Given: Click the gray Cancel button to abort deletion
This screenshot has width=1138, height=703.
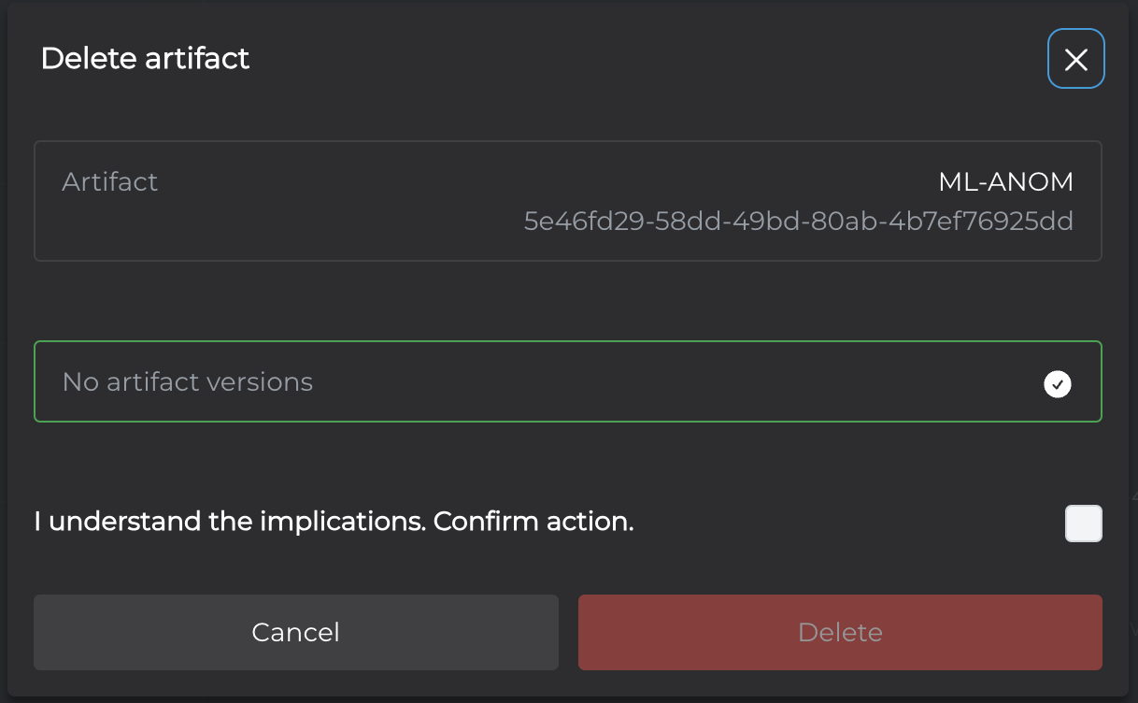Looking at the screenshot, I should click(296, 633).
